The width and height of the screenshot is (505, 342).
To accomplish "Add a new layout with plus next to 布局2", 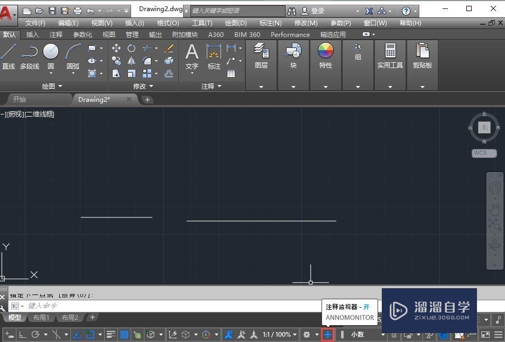I will [x=93, y=318].
